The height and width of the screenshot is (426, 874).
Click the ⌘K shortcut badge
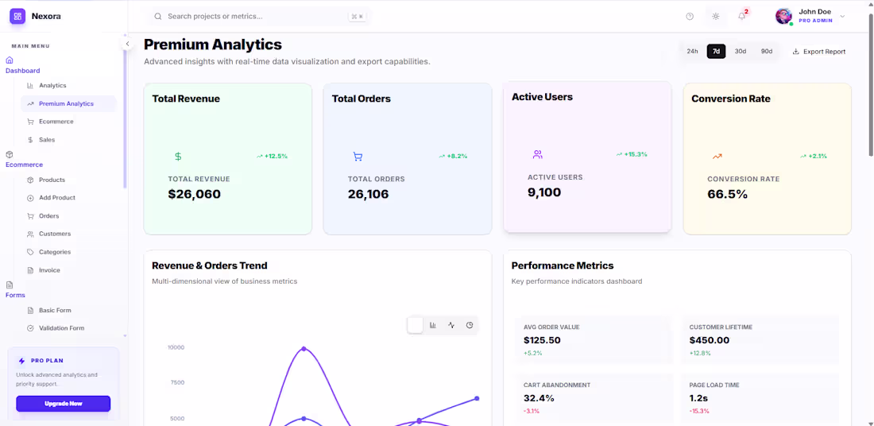(x=357, y=17)
